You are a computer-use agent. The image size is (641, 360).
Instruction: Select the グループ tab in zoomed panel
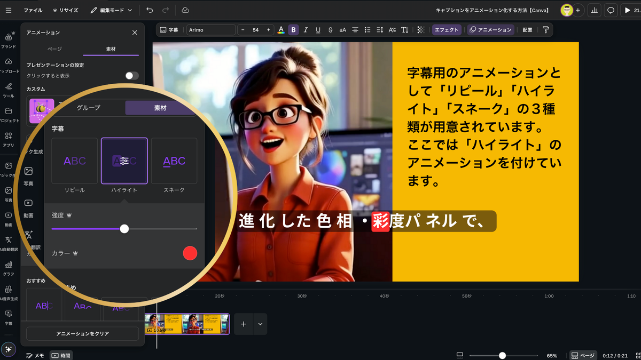coord(88,108)
